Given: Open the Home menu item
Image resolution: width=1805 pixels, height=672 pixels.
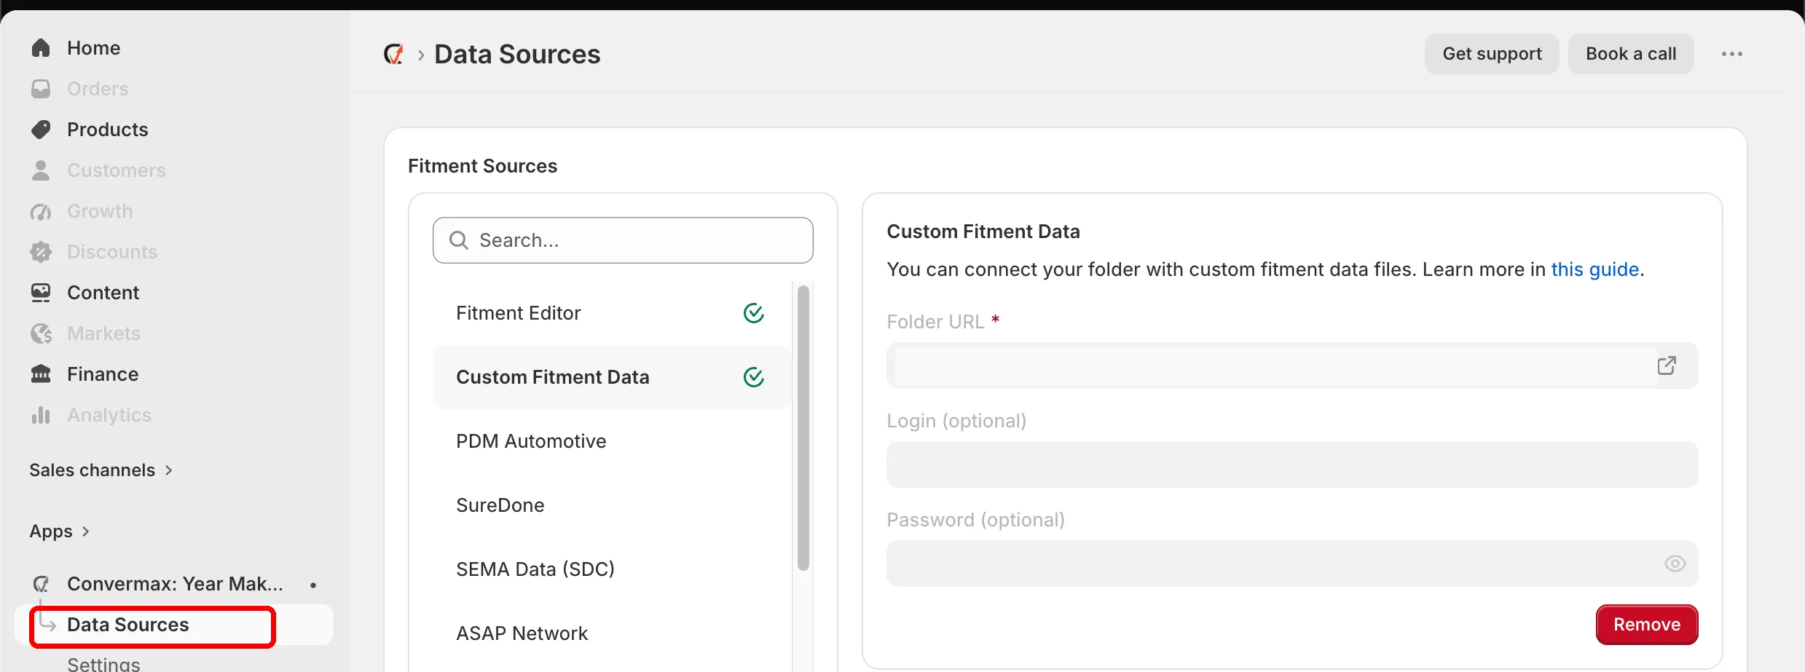Looking at the screenshot, I should 93,48.
